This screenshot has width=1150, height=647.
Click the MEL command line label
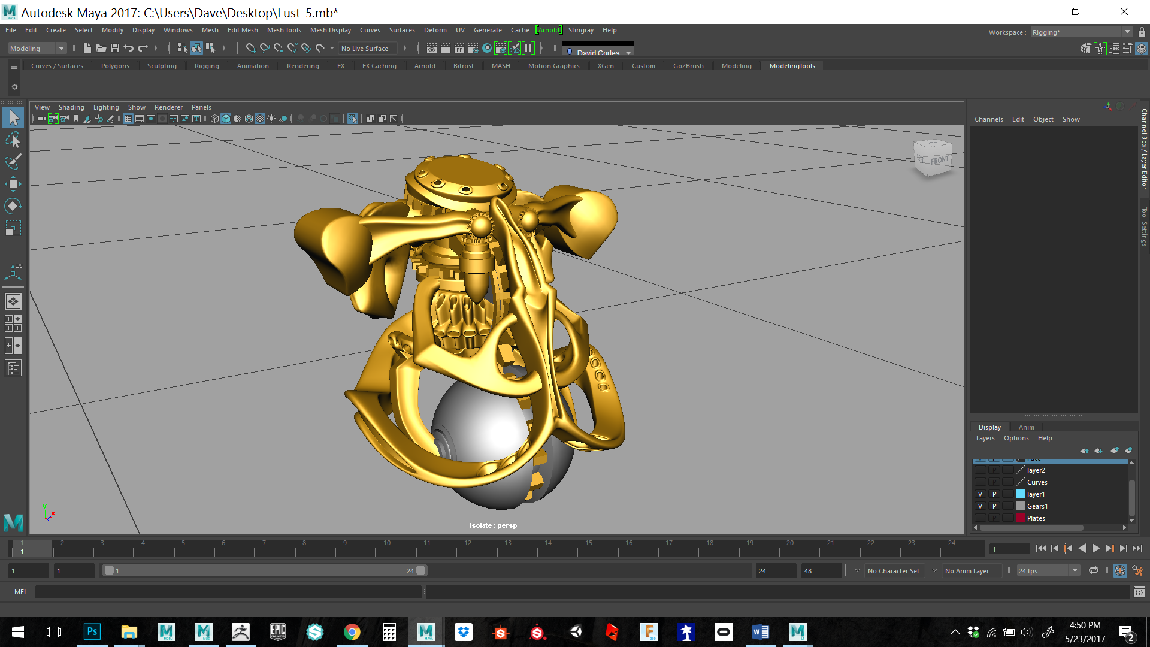click(21, 592)
